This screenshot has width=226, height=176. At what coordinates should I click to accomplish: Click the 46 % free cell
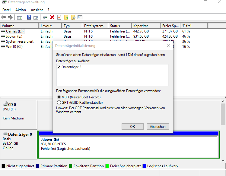point(186,36)
